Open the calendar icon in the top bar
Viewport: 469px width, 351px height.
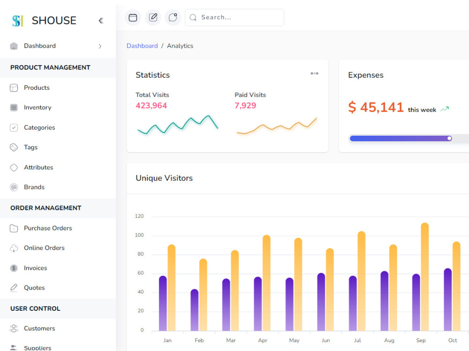point(133,18)
